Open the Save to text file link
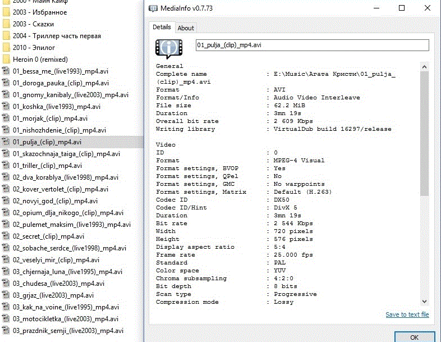Image resolution: width=441 pixels, height=342 pixels. coord(407,314)
